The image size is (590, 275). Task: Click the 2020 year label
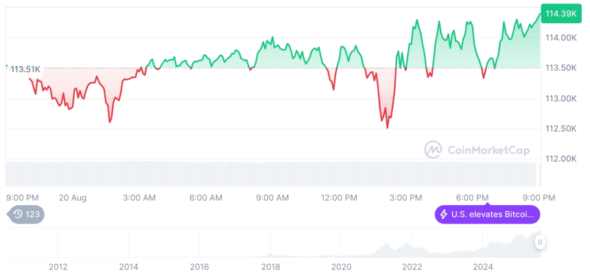tap(341, 266)
